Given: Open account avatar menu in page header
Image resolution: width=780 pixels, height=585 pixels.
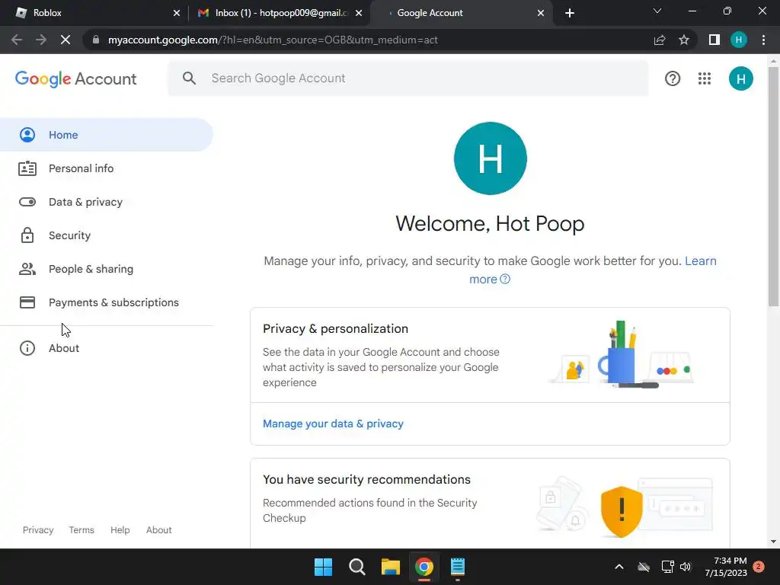Looking at the screenshot, I should (740, 78).
